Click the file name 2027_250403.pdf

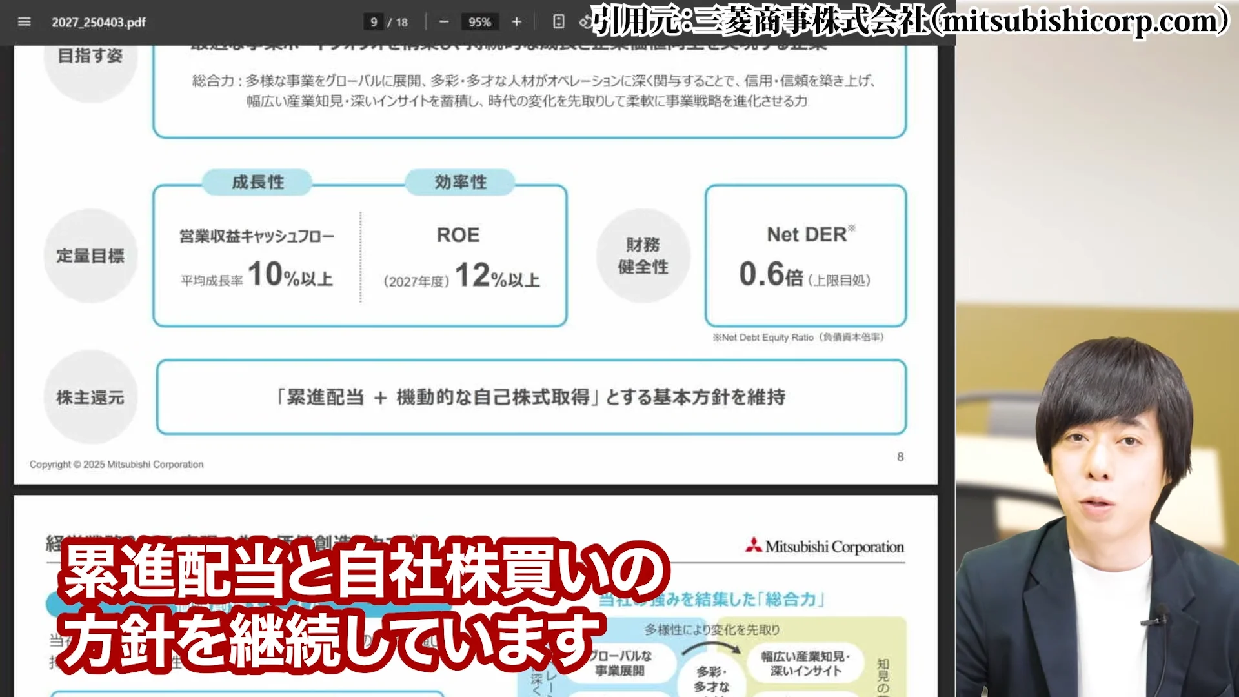click(x=99, y=22)
